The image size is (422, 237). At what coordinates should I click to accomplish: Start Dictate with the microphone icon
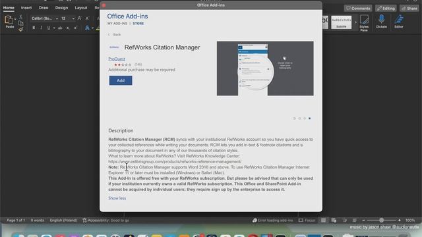coord(381,21)
